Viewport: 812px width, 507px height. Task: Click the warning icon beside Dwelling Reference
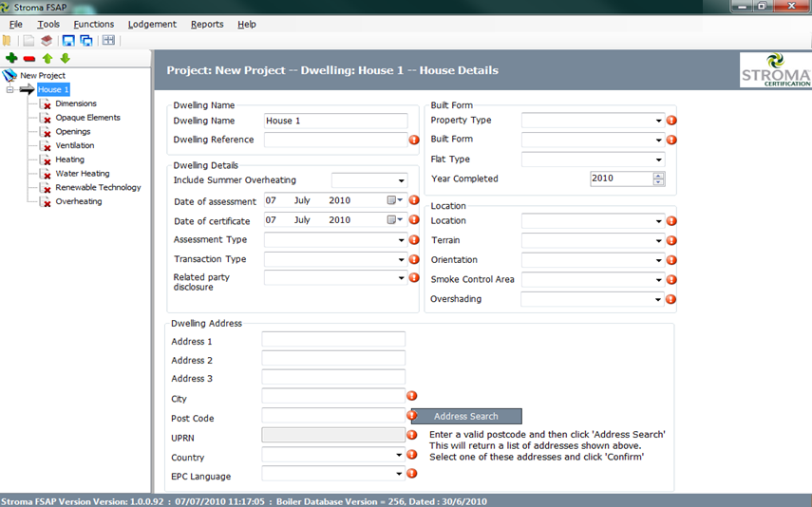click(414, 140)
